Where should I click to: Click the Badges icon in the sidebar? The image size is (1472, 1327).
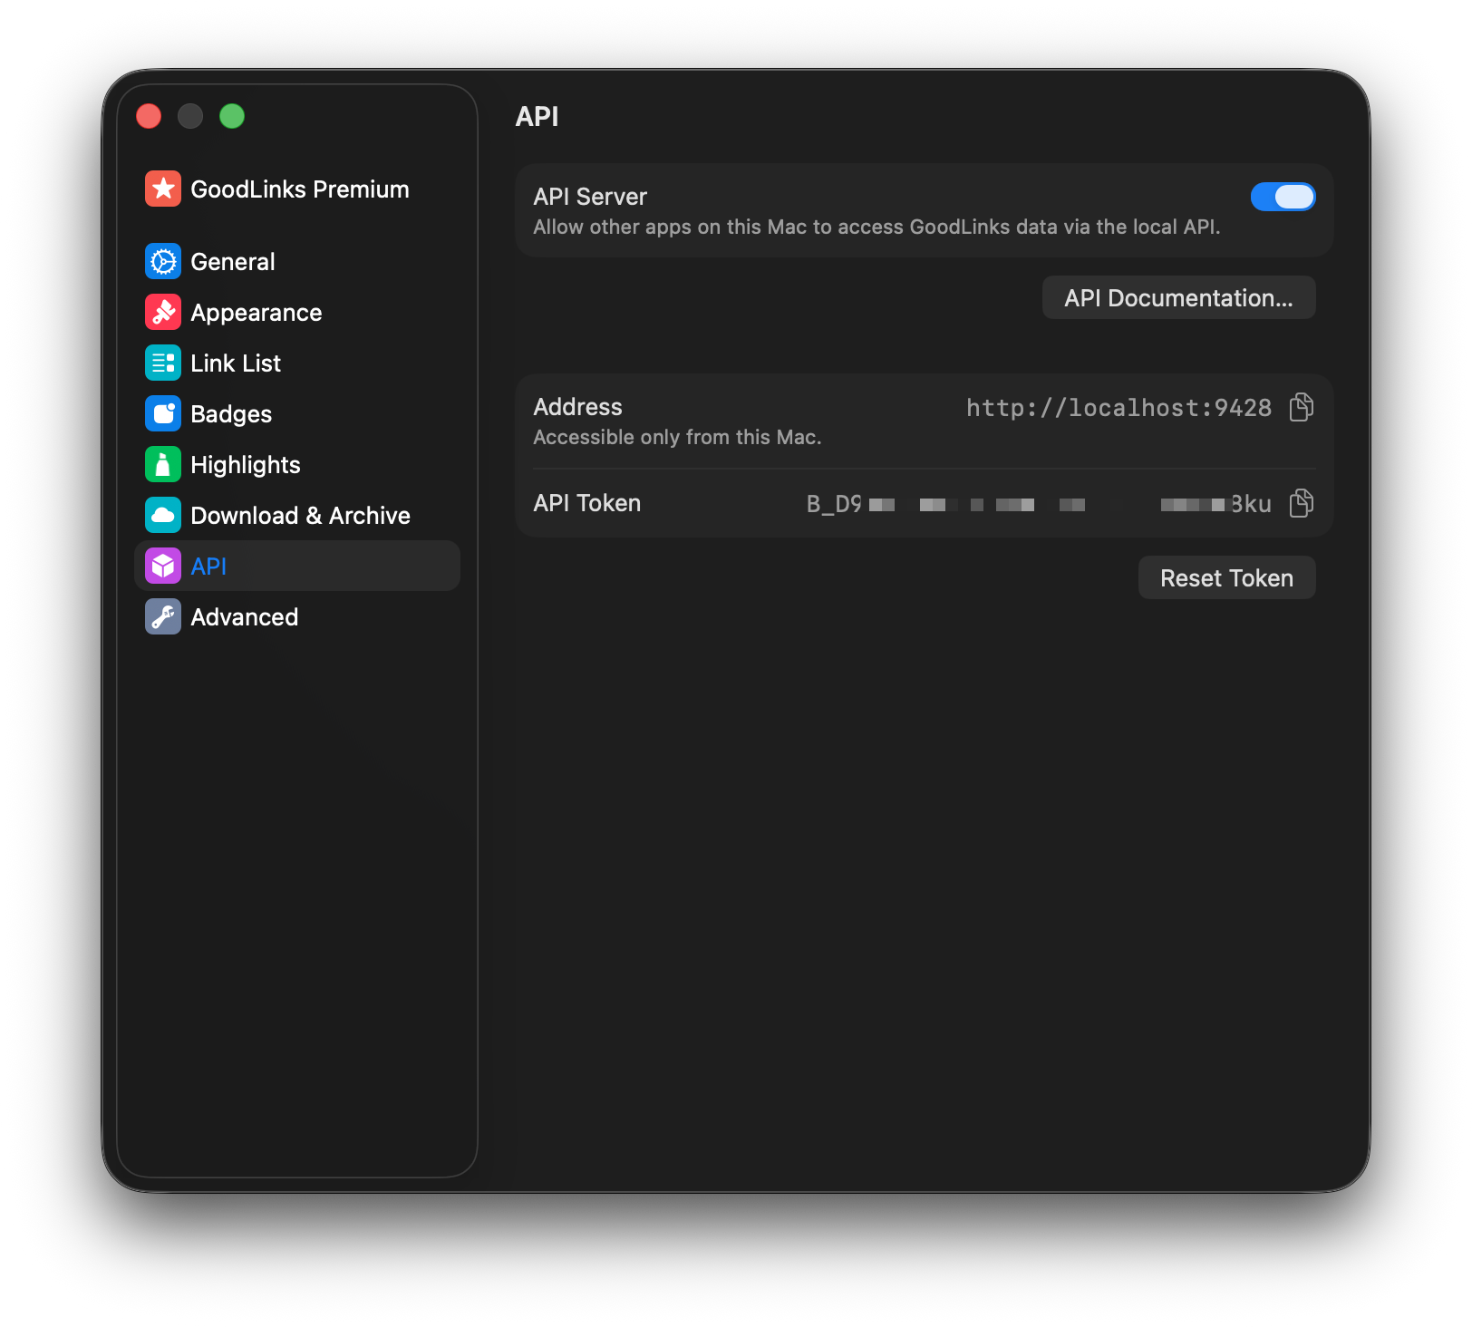(x=163, y=413)
